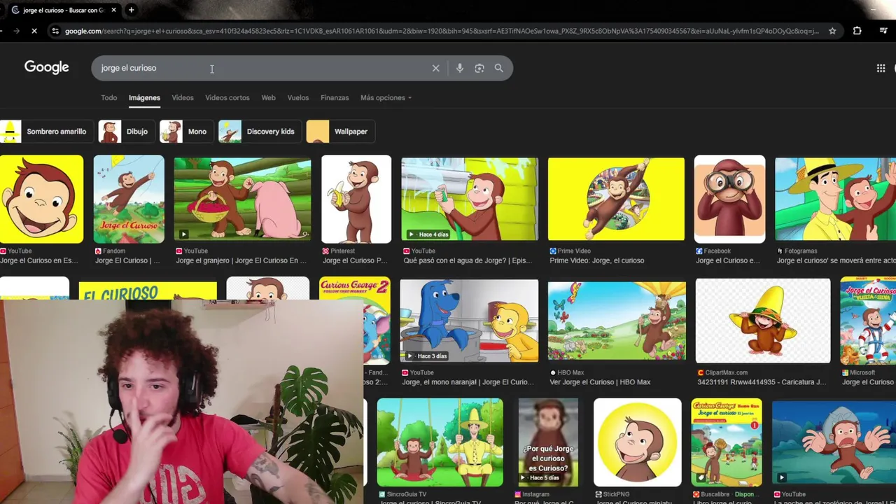Open a new browser tab
896x504 pixels.
pyautogui.click(x=131, y=10)
